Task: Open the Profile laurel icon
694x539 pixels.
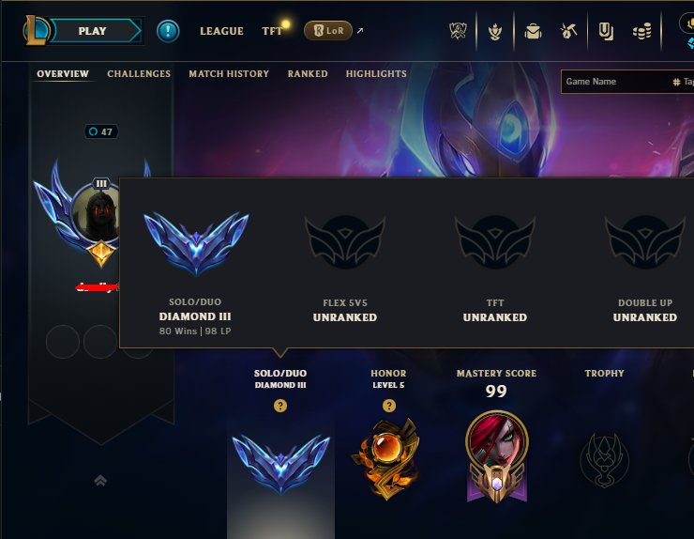Action: (495, 32)
